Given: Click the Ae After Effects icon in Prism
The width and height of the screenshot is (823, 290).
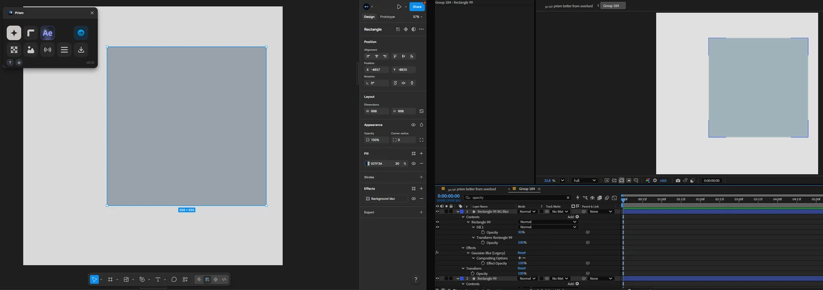Looking at the screenshot, I should tap(47, 33).
